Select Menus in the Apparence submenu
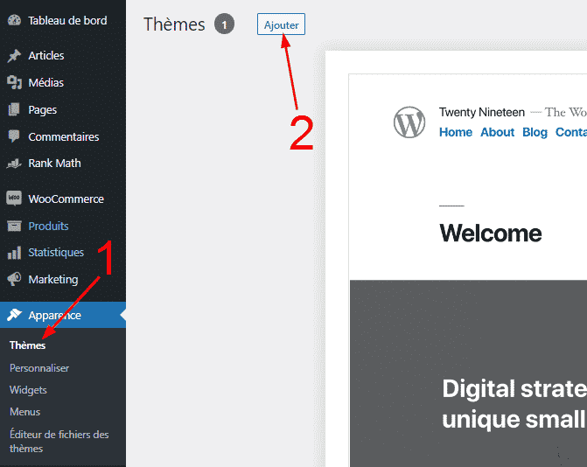The height and width of the screenshot is (467, 587). pos(24,412)
